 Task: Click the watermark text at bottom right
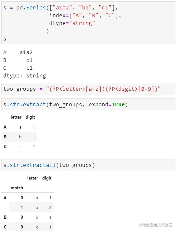[x=155, y=225]
